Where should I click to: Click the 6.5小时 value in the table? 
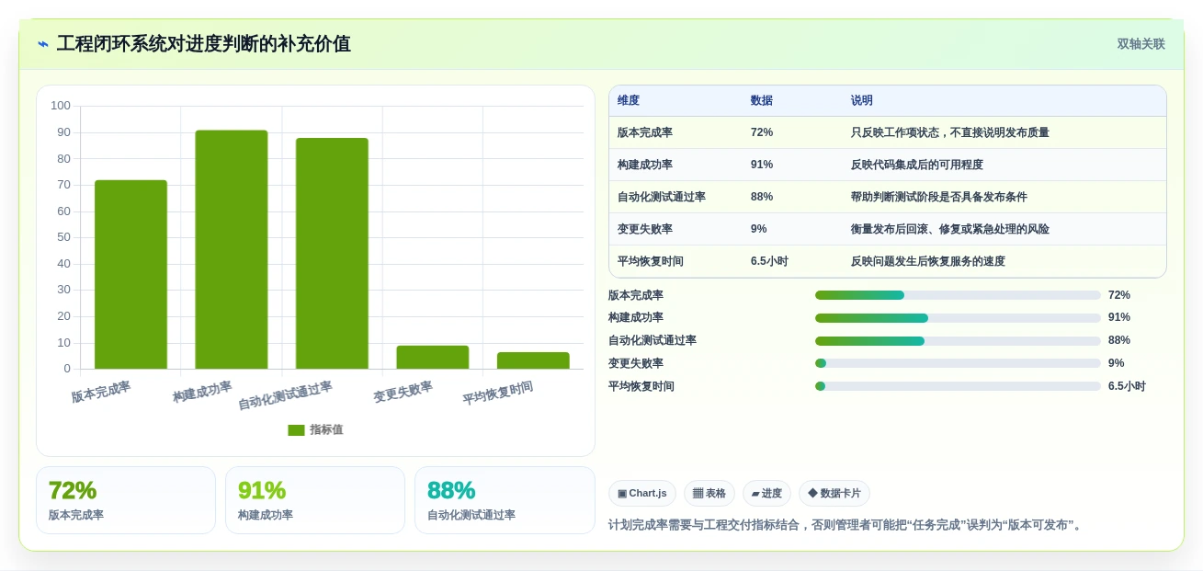pyautogui.click(x=769, y=261)
